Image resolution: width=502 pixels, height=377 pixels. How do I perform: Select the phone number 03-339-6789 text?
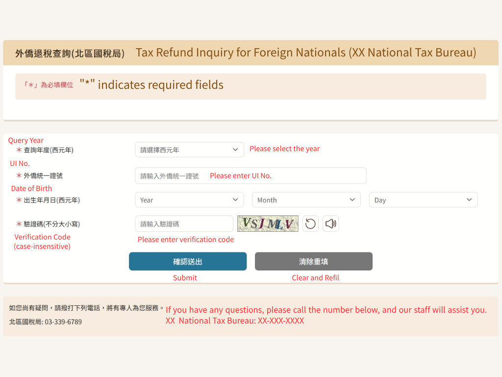pyautogui.click(x=63, y=322)
